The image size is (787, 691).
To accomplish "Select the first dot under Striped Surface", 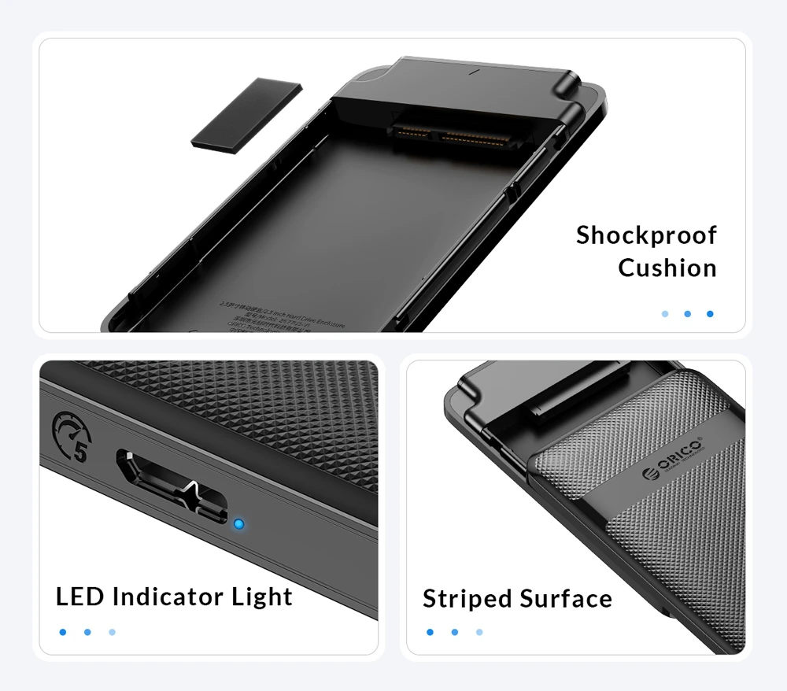I will click(x=430, y=632).
